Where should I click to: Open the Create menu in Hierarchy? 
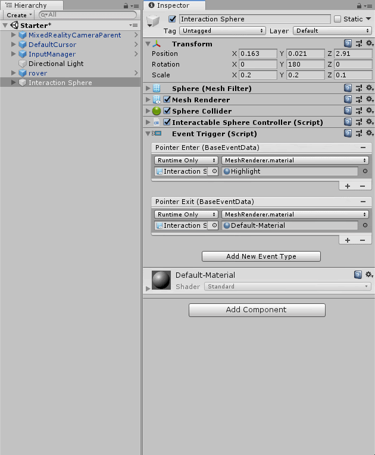point(19,15)
